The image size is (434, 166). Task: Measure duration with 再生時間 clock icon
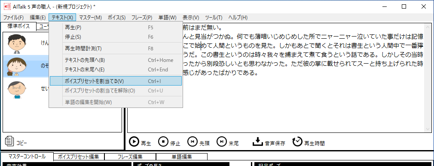click(x=297, y=141)
